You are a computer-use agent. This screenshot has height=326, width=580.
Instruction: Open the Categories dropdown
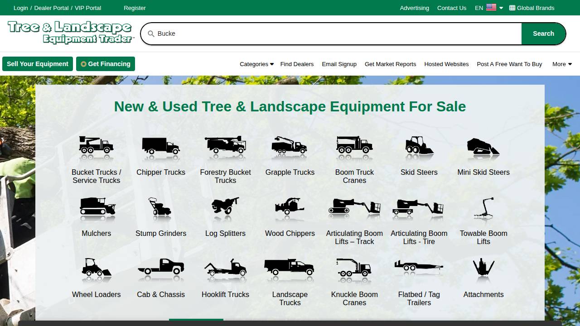pyautogui.click(x=256, y=64)
